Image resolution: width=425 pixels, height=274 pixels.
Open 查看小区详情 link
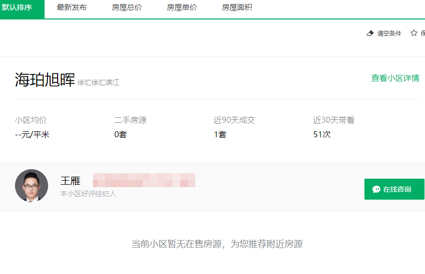[395, 78]
